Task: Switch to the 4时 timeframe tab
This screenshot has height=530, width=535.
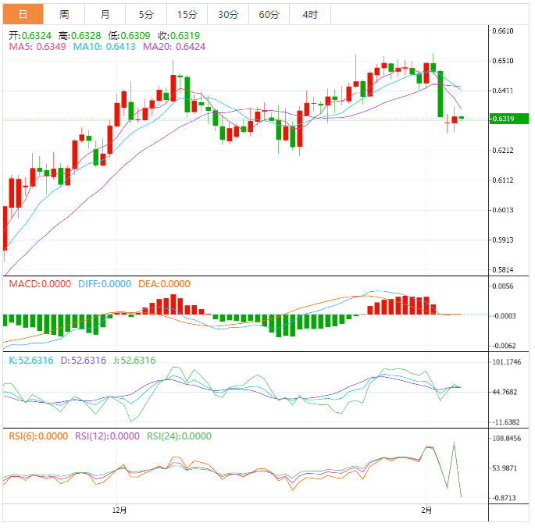Action: click(309, 14)
